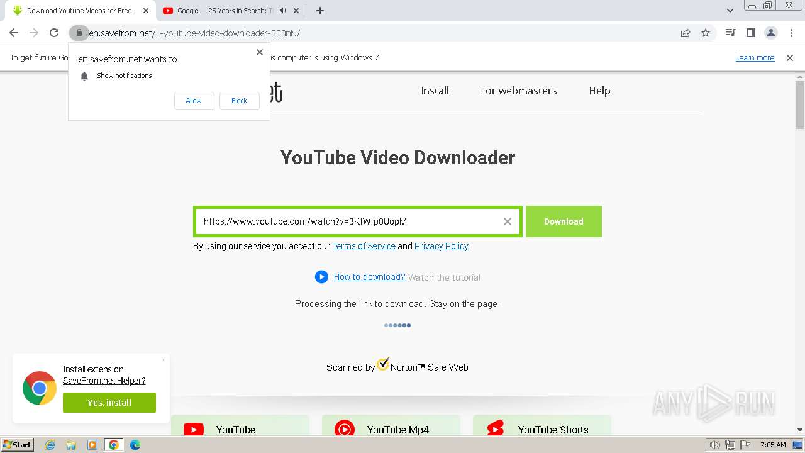Click the green Download button
This screenshot has height=453, width=805.
[x=563, y=221]
